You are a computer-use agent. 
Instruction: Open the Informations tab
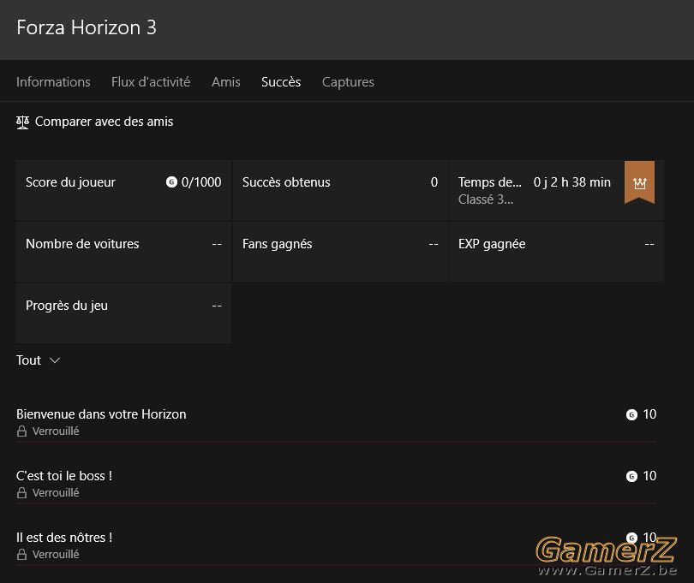[x=53, y=82]
